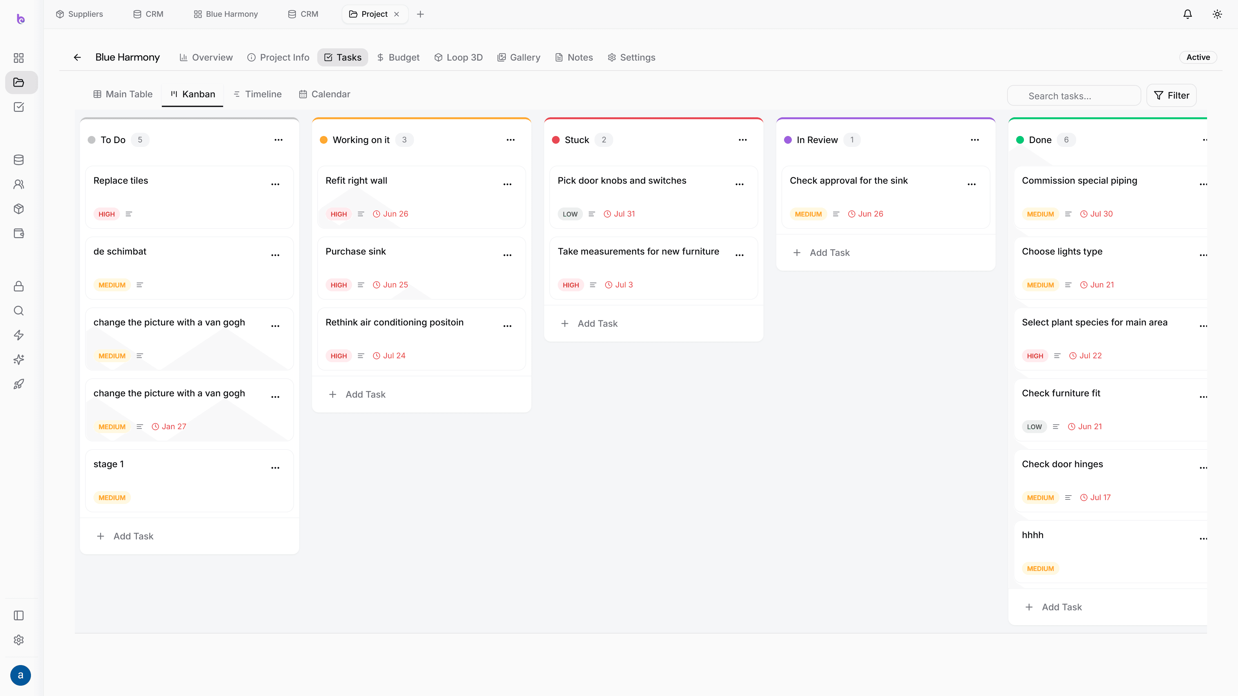Click the AI sparkles icon in sidebar
Image resolution: width=1238 pixels, height=696 pixels.
point(19,360)
